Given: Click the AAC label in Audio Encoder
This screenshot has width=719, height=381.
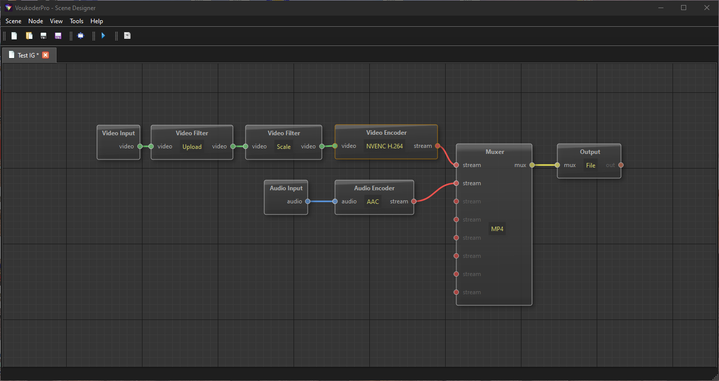Looking at the screenshot, I should (372, 201).
